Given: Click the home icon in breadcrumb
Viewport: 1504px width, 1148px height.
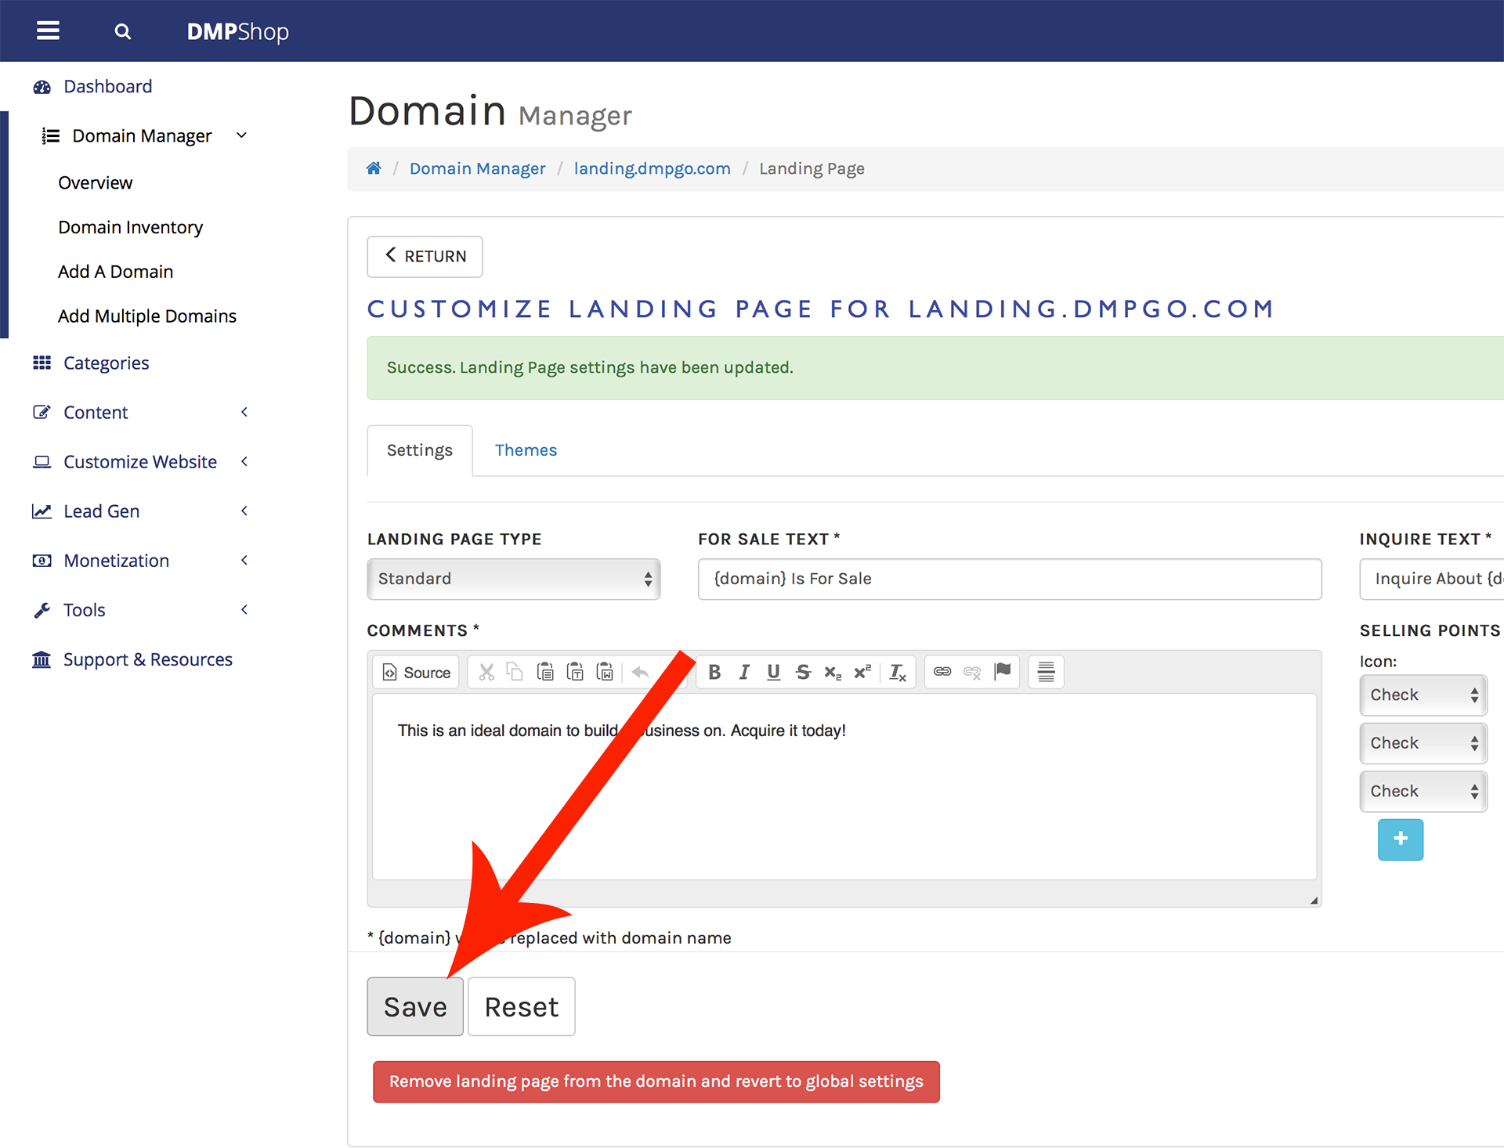Looking at the screenshot, I should (x=374, y=168).
